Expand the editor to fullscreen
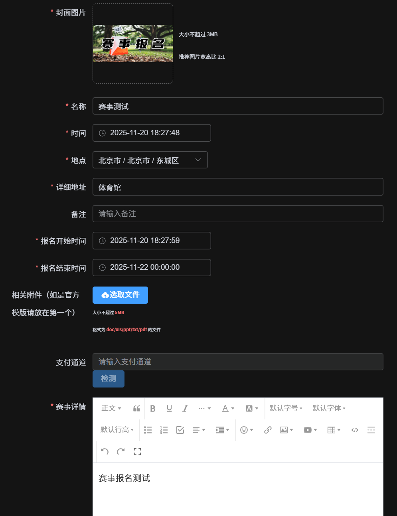 pos(138,451)
